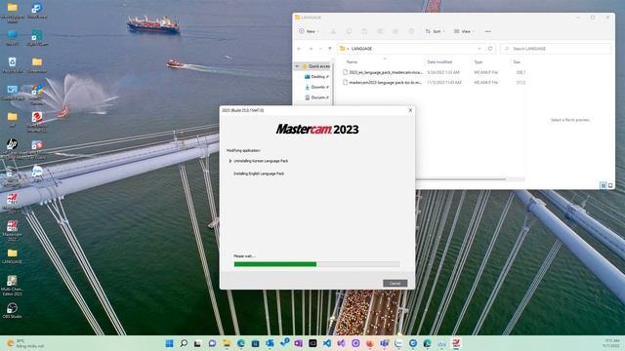Viewport: 625px width, 351px height.
Task: Open Desktop in Quick access
Action: 316,77
